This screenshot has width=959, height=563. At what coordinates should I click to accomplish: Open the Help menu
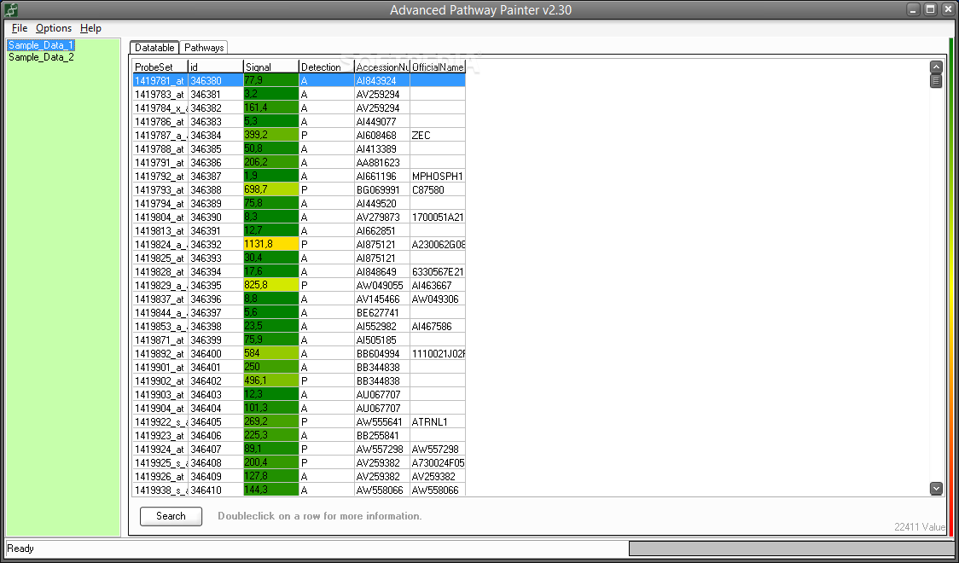(90, 28)
